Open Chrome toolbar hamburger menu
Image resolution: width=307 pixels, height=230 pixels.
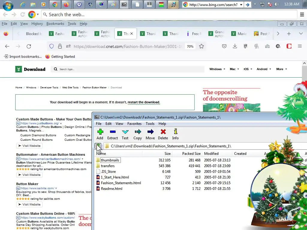302,14
